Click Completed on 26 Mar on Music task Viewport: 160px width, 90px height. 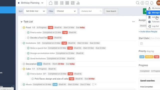[x=42, y=84]
